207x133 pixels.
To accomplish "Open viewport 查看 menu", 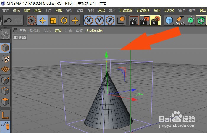I will [23, 30].
